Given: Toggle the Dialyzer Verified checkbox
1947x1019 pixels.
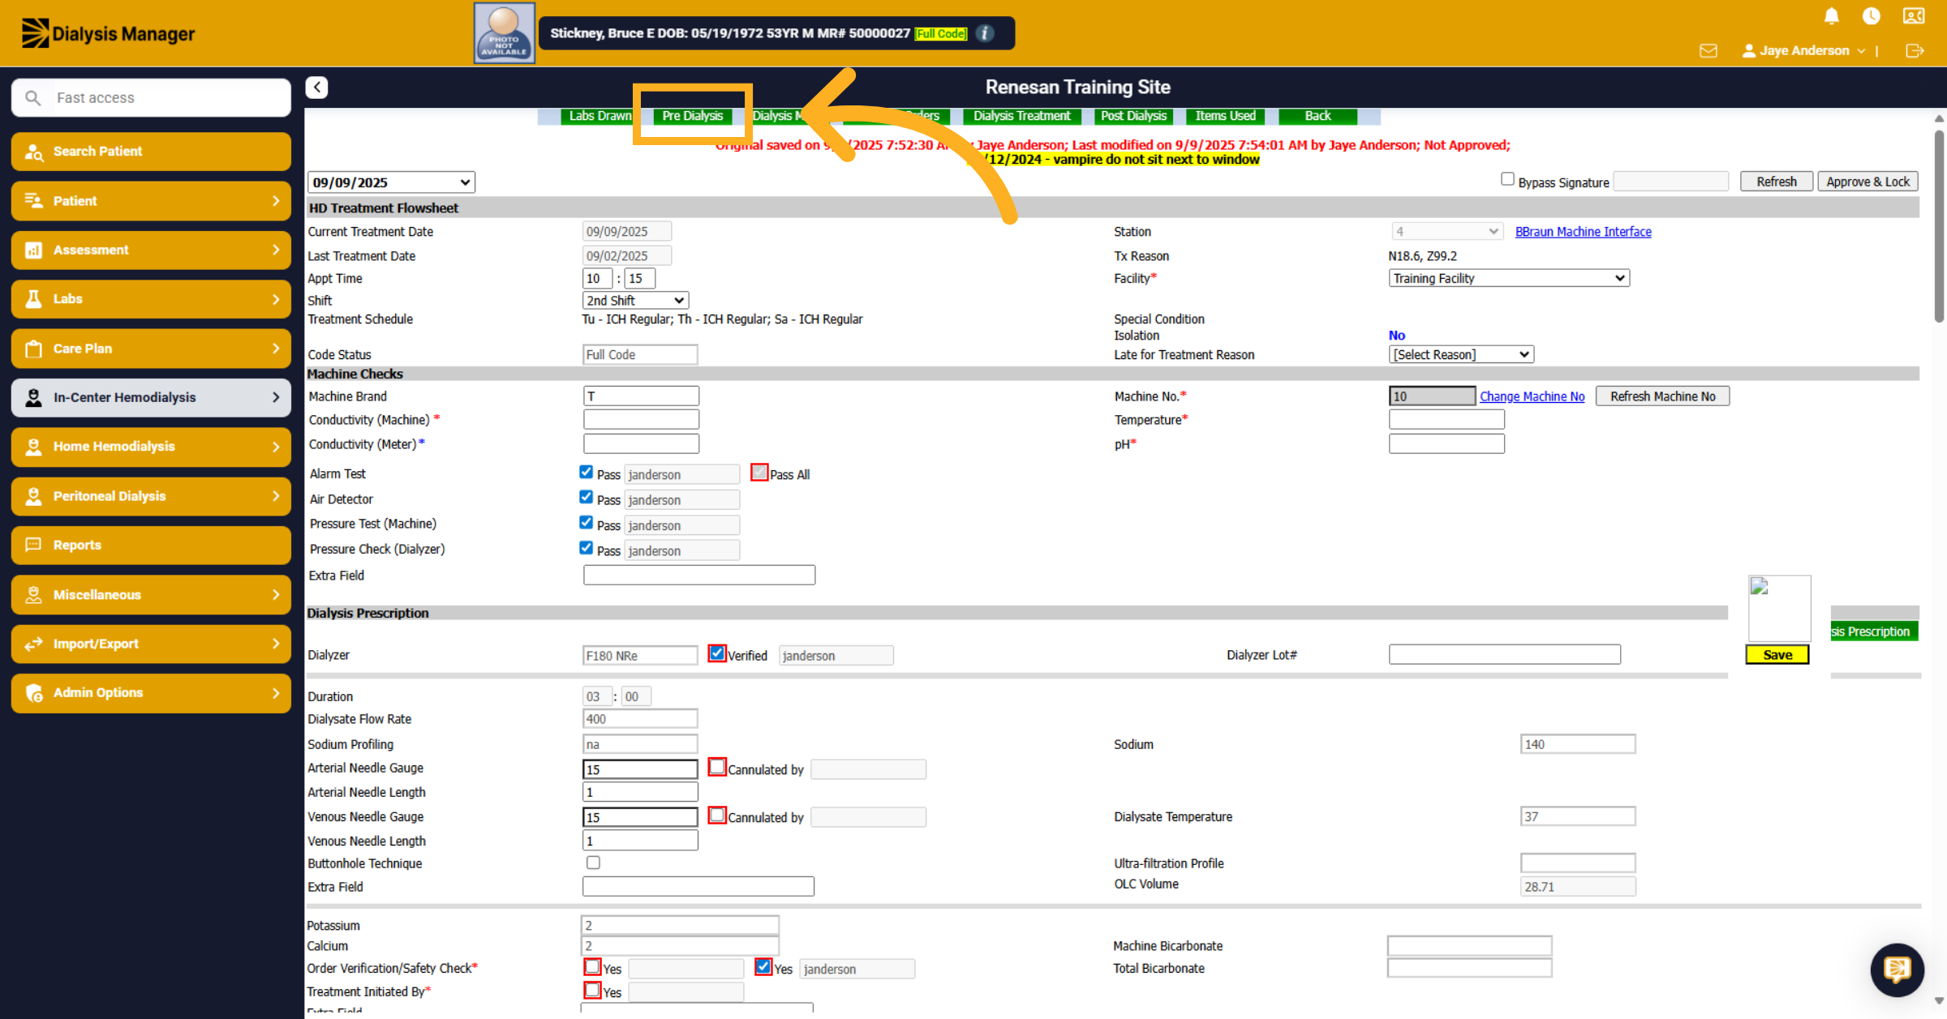Looking at the screenshot, I should click(x=717, y=653).
